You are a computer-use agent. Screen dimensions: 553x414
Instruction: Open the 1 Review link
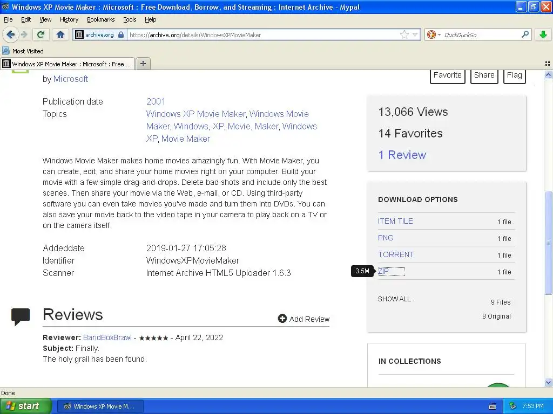[x=402, y=155]
